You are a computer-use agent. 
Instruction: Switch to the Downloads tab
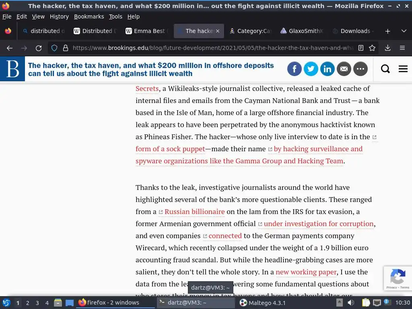(x=353, y=31)
